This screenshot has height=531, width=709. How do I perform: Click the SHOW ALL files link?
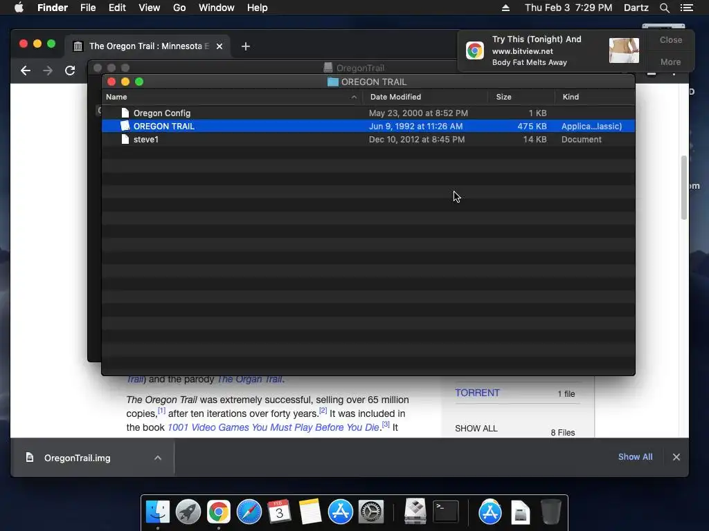click(476, 429)
